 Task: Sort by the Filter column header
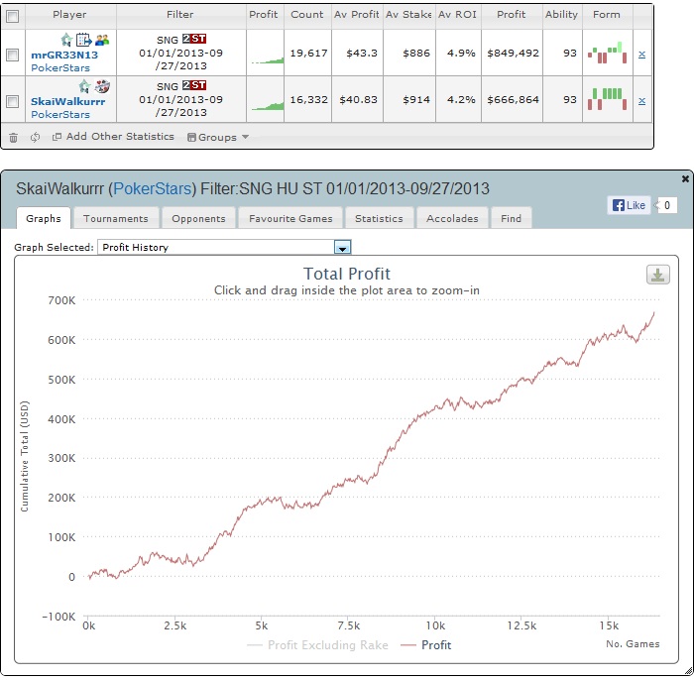click(x=180, y=15)
